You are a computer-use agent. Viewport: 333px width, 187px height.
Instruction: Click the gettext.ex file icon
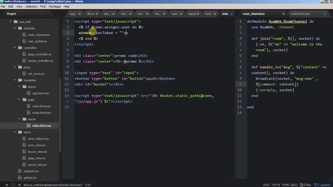tap(20, 178)
